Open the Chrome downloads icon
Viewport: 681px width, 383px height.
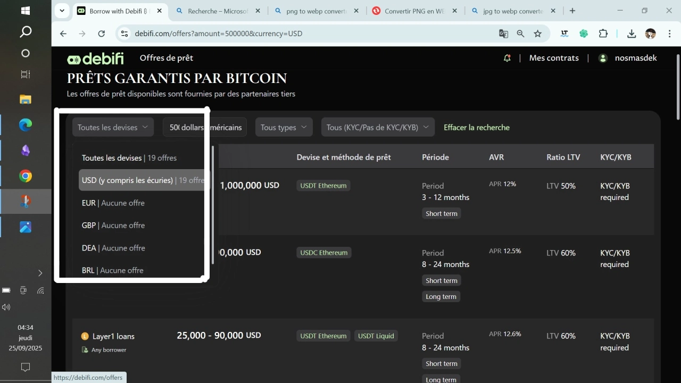[x=632, y=34]
